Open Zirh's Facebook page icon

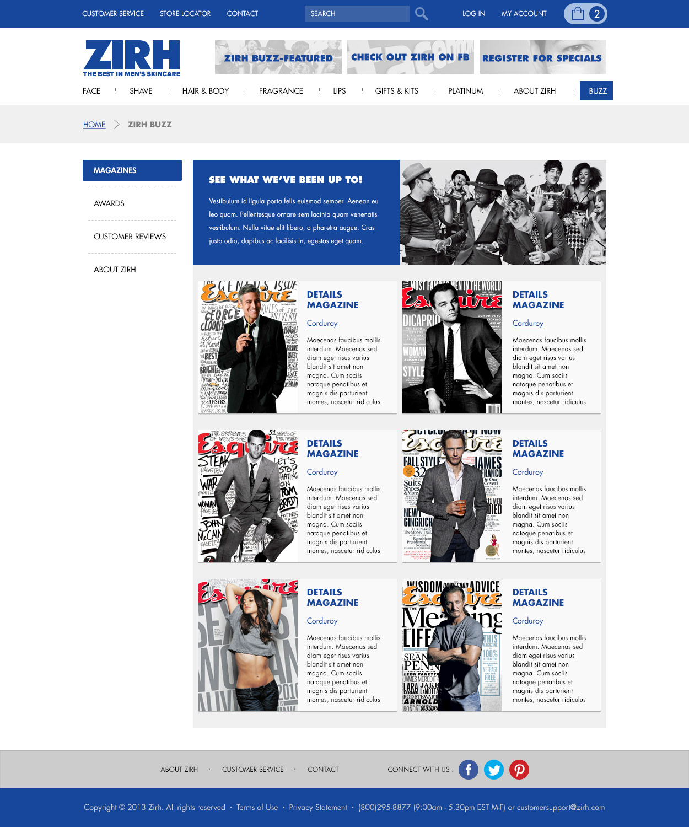click(469, 770)
